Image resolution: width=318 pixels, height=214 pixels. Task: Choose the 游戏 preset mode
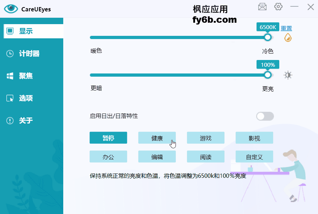[x=206, y=138]
